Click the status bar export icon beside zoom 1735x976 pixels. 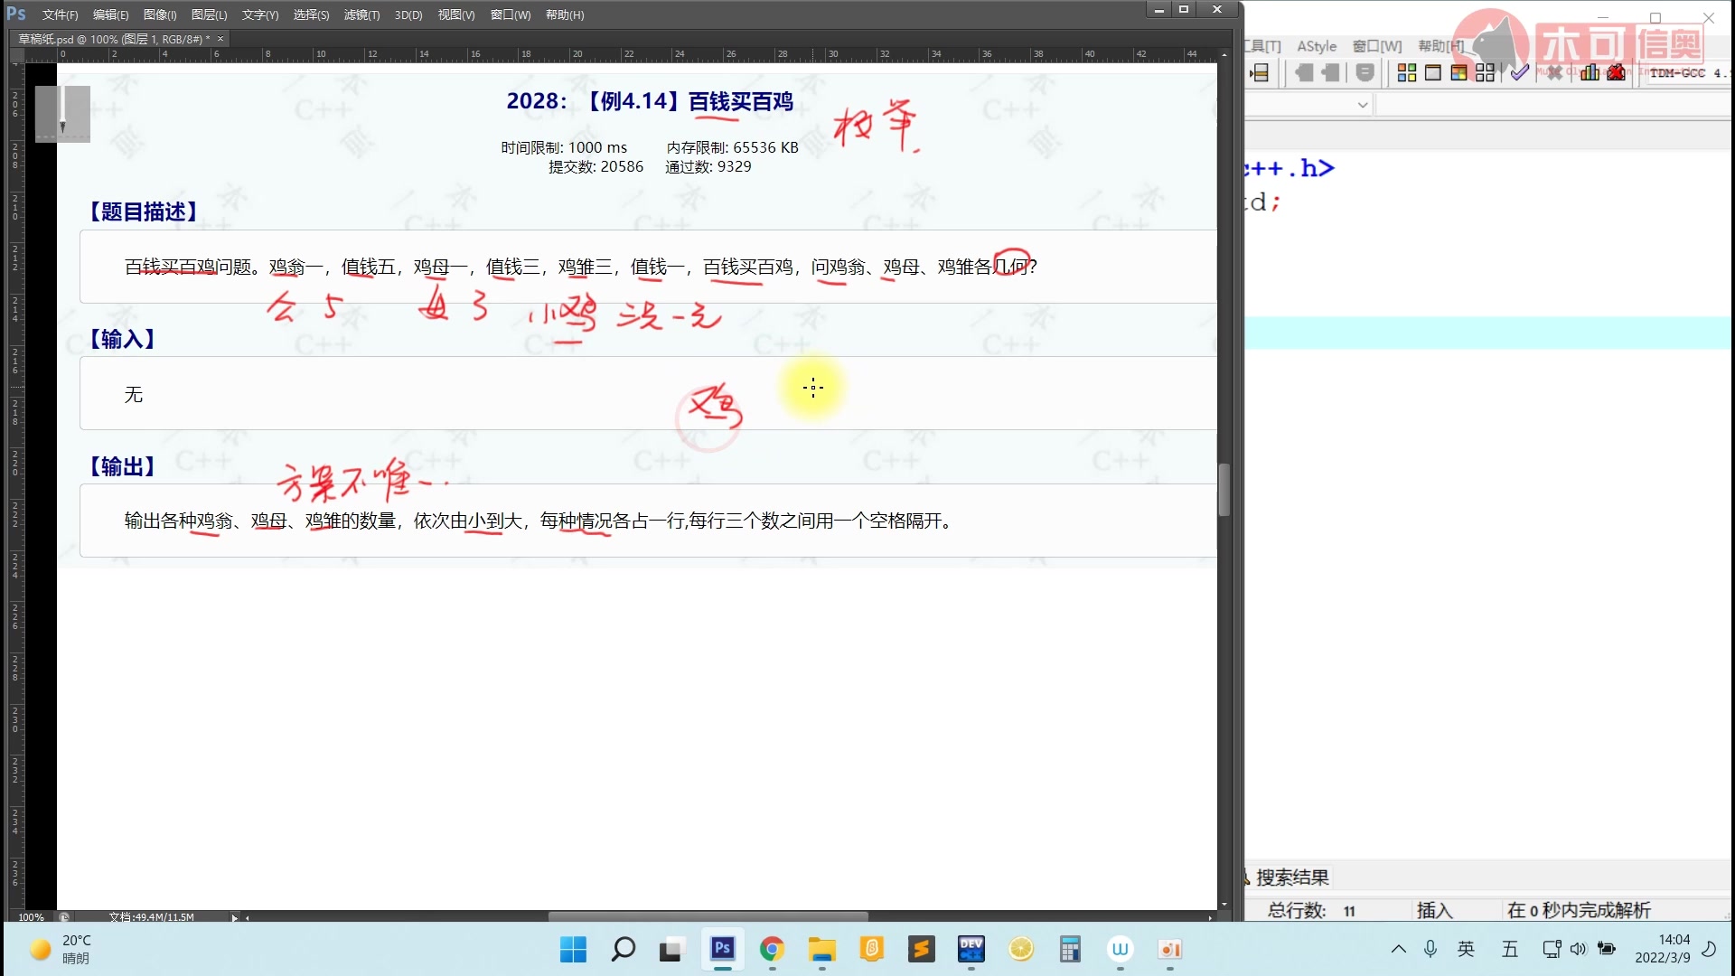click(64, 916)
